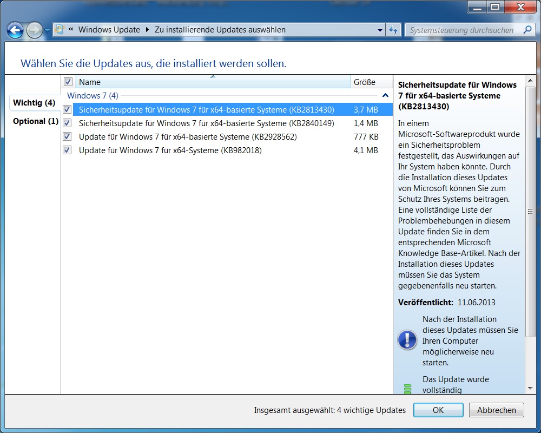
Task: Click scroll-down arrow of details pane
Action: pyautogui.click(x=530, y=388)
